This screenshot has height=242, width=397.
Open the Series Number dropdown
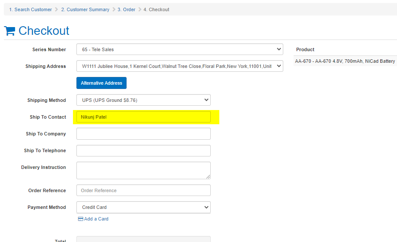(180, 49)
